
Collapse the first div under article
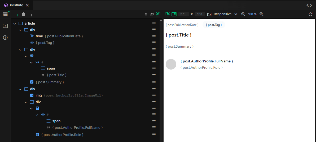(20, 30)
